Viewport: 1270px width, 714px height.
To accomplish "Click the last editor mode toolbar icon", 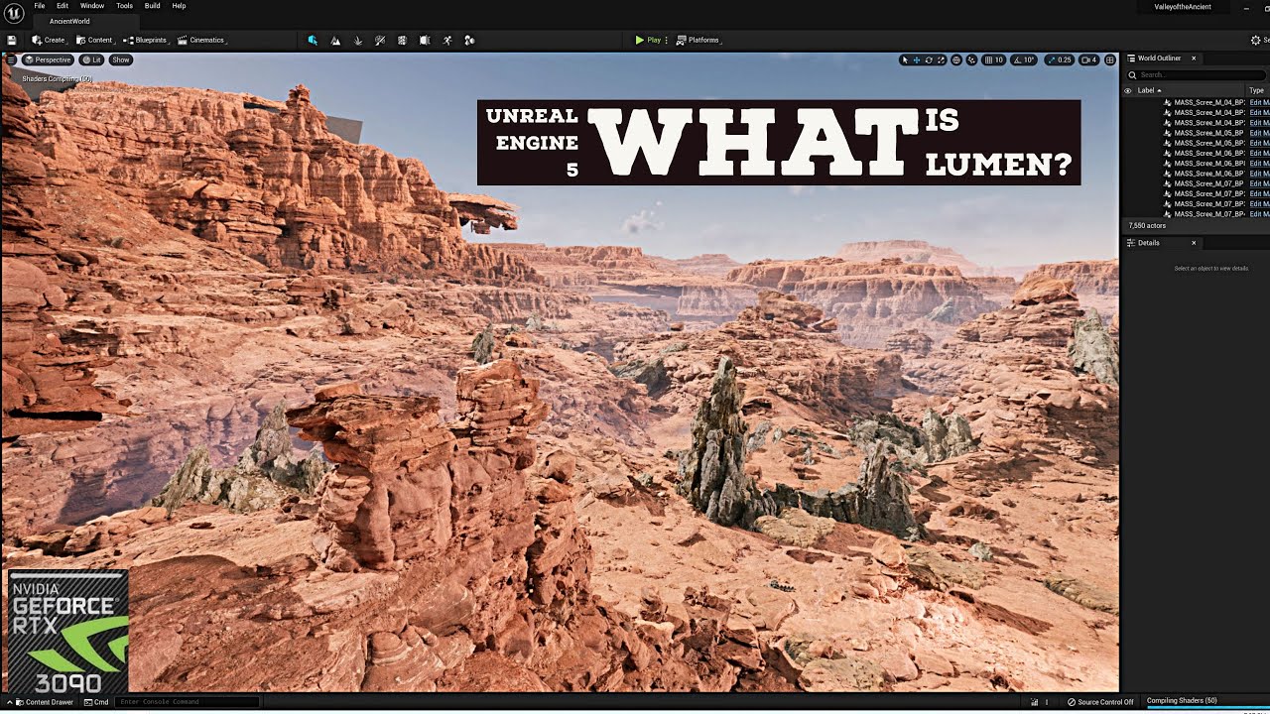I will 469,40.
